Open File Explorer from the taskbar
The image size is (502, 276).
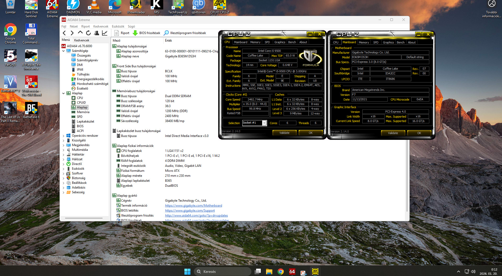[269, 272]
